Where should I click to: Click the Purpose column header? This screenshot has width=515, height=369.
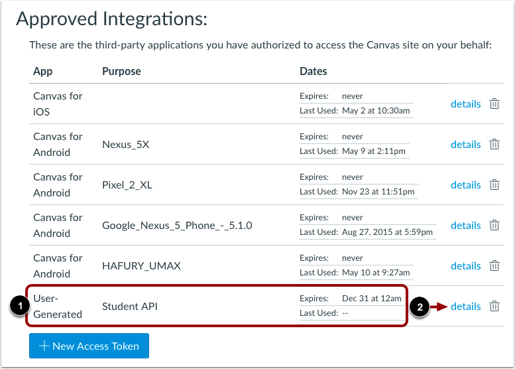[121, 72]
